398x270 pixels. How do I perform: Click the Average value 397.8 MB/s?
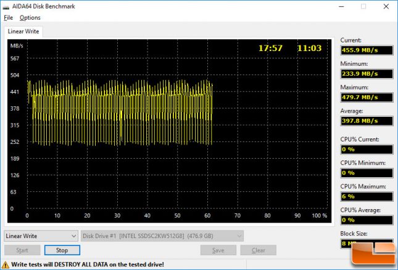pyautogui.click(x=367, y=121)
